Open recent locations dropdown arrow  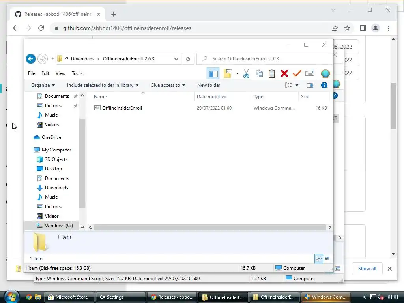pyautogui.click(x=52, y=59)
